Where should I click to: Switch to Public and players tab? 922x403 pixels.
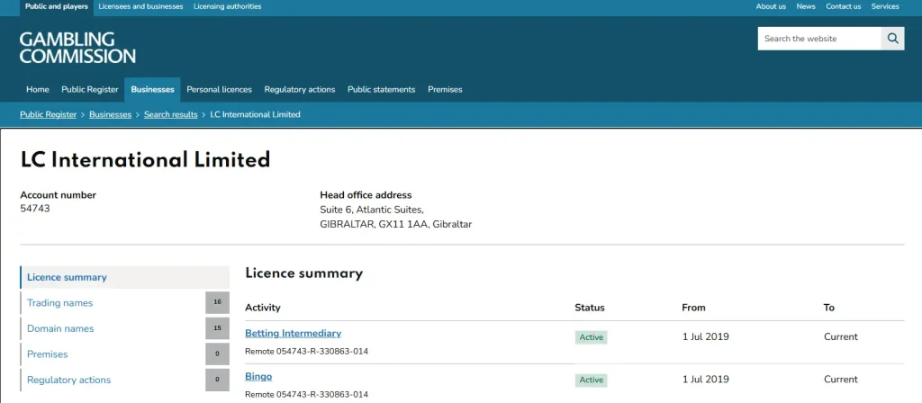57,6
